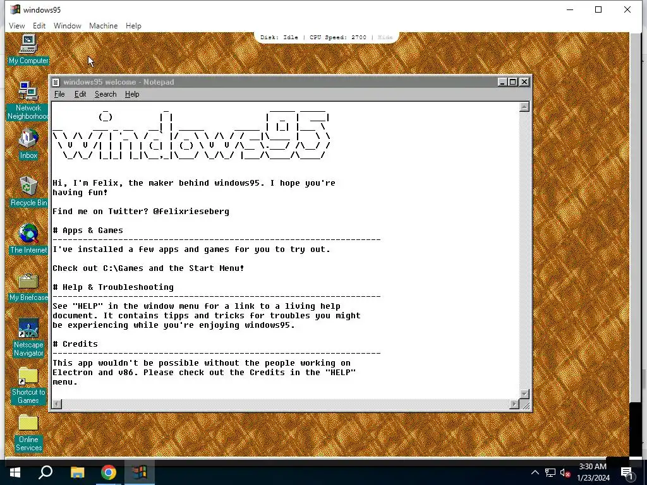Hide the disk and CPU status overlay
Viewport: 647px width, 485px height.
pyautogui.click(x=385, y=37)
